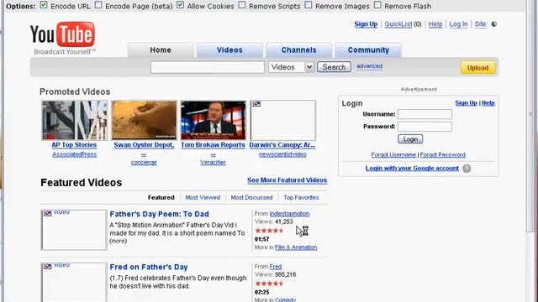538x302 pixels.
Task: Open Father's Day Poem: To Dad title
Action: pyautogui.click(x=159, y=214)
